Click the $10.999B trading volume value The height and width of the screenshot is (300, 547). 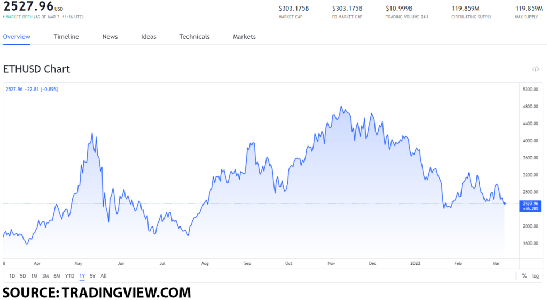[x=399, y=8]
